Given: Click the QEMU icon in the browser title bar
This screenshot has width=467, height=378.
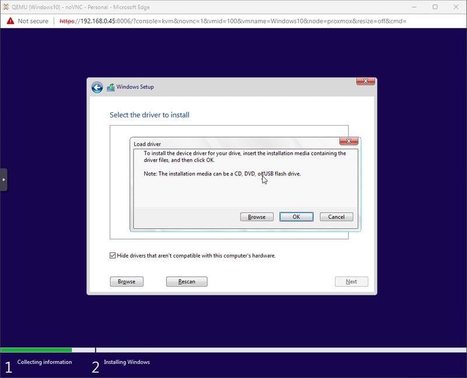Looking at the screenshot, I should point(6,6).
